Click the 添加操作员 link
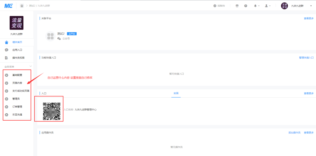 tap(294, 133)
